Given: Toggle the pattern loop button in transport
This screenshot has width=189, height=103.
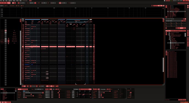Looking at the screenshot, I should (x=4, y=3).
